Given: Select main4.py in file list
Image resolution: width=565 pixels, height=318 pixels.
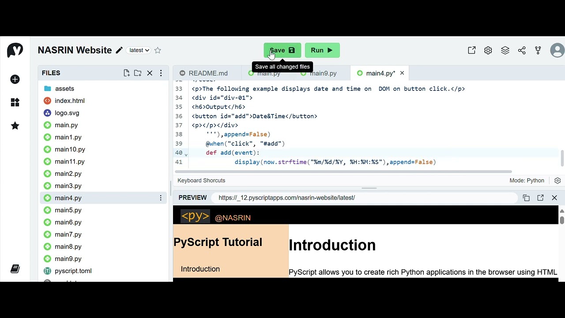Looking at the screenshot, I should 103,198.
